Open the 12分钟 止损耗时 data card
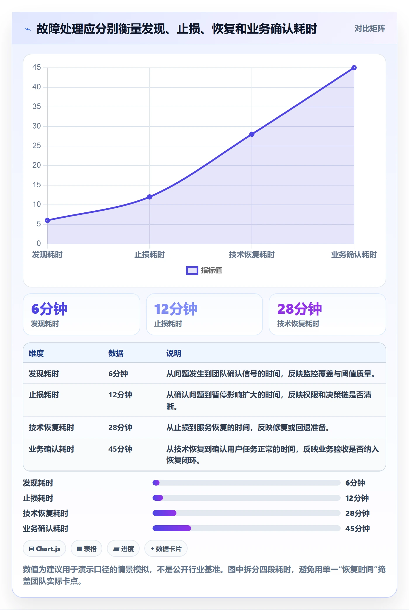 click(204, 314)
